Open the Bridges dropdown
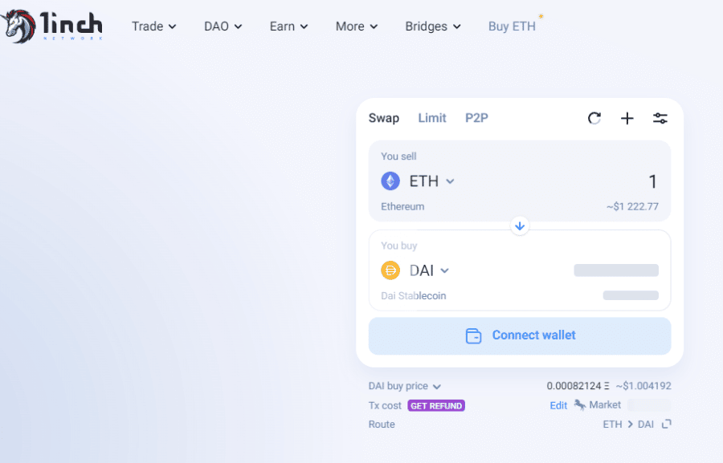The width and height of the screenshot is (723, 463). [433, 26]
